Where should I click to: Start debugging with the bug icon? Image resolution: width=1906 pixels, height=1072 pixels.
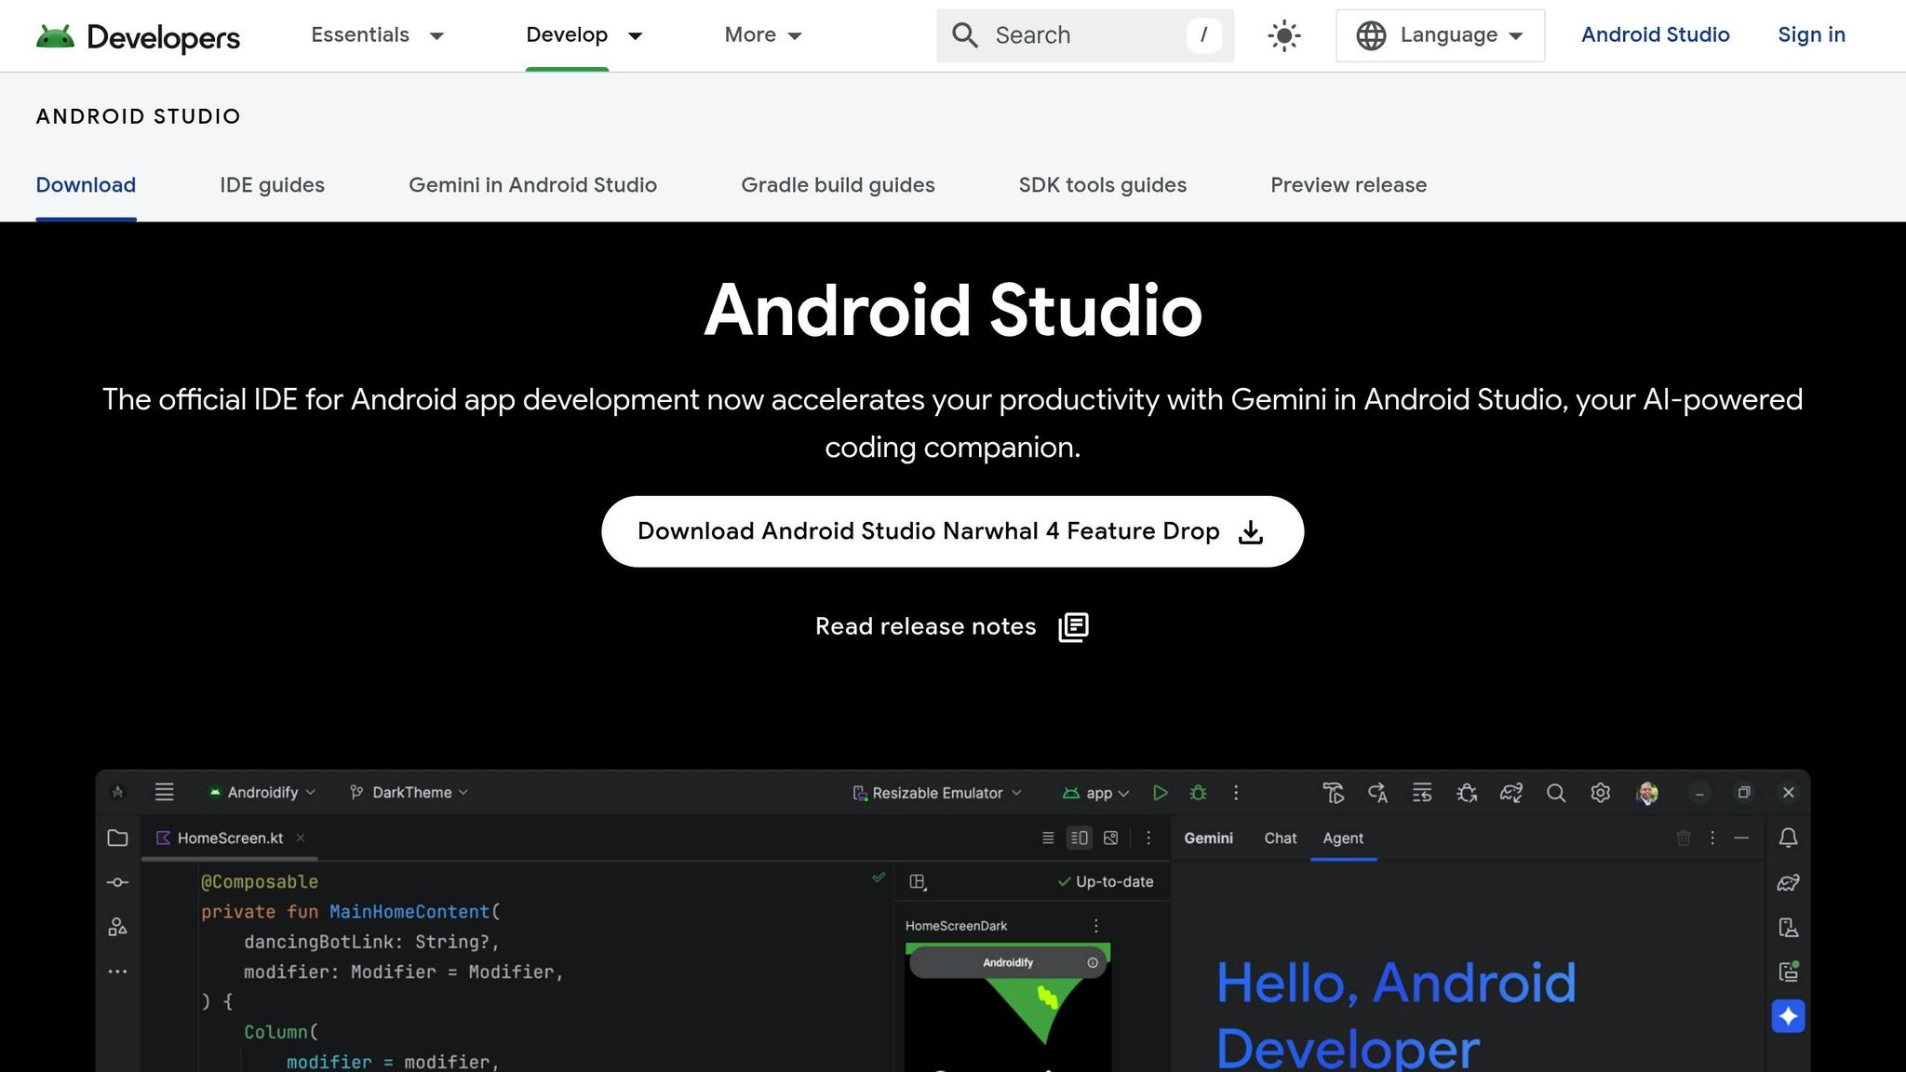tap(1199, 792)
